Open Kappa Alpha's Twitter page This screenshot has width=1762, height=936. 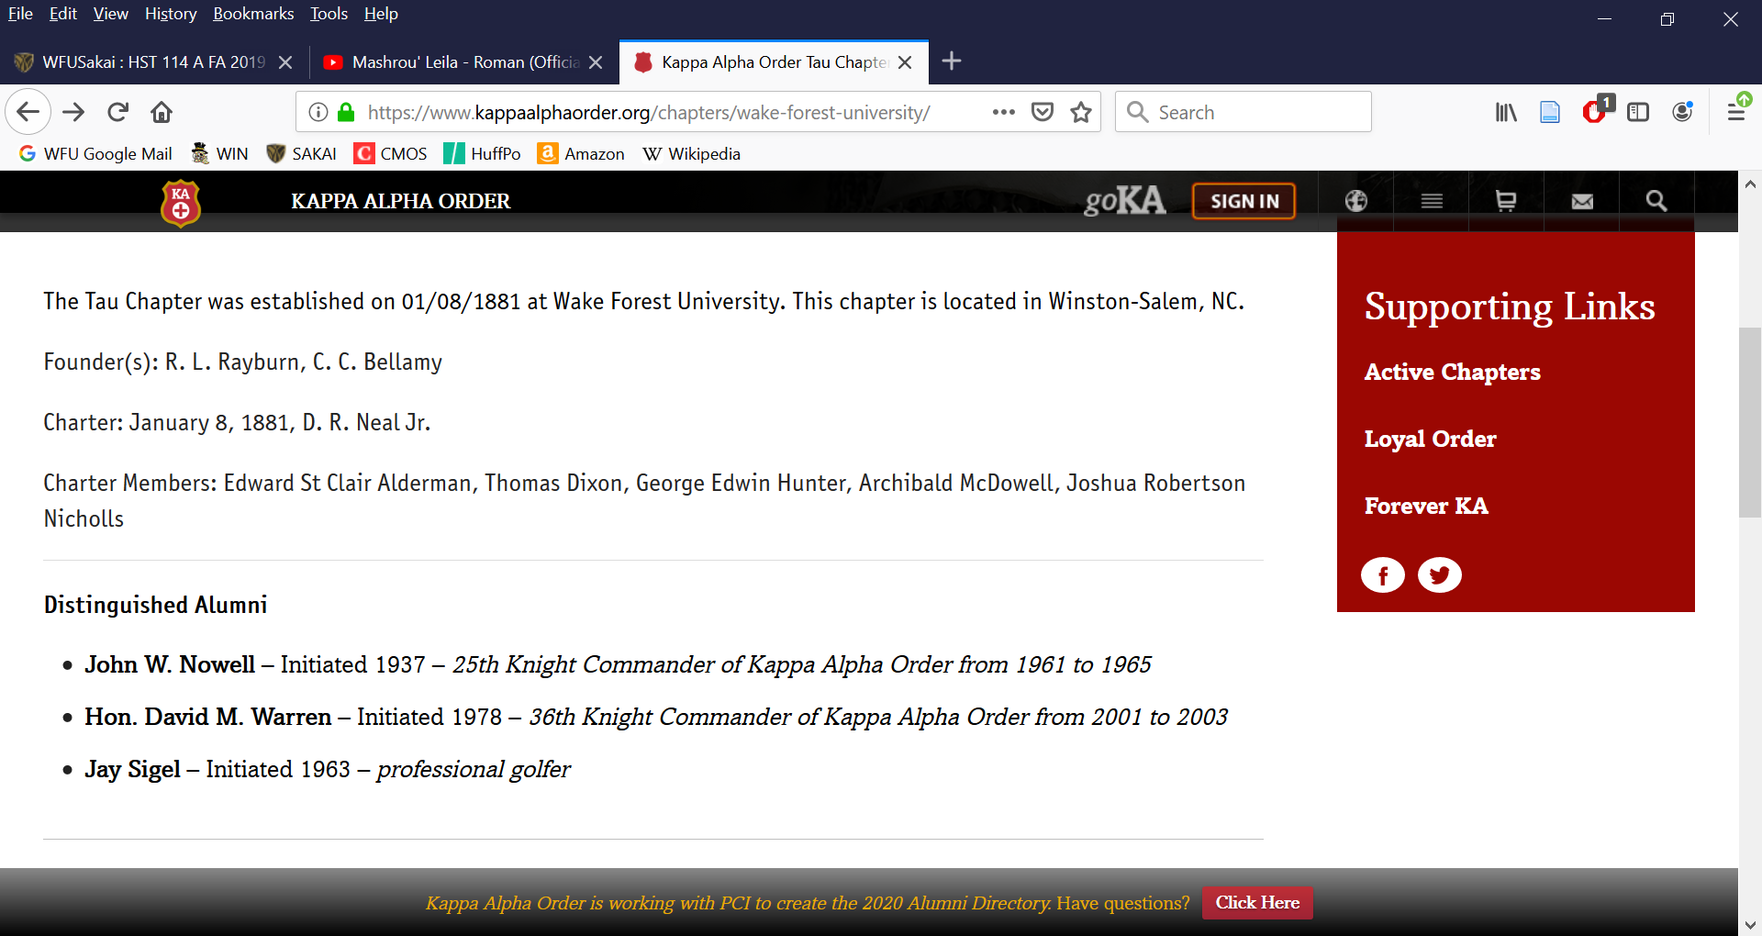coord(1440,575)
